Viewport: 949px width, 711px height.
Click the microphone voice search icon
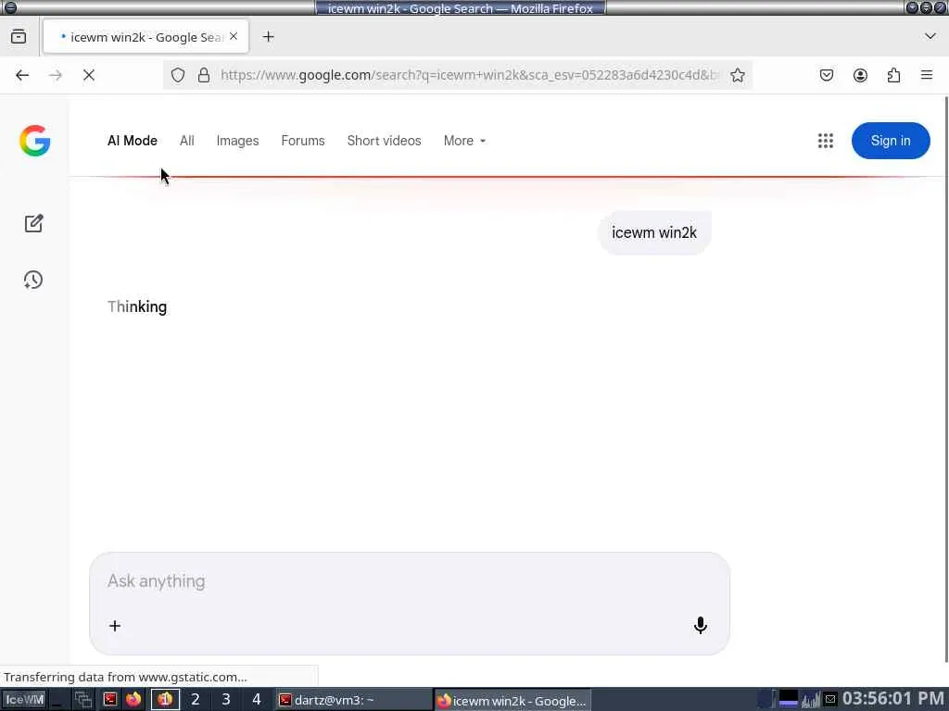[701, 625]
